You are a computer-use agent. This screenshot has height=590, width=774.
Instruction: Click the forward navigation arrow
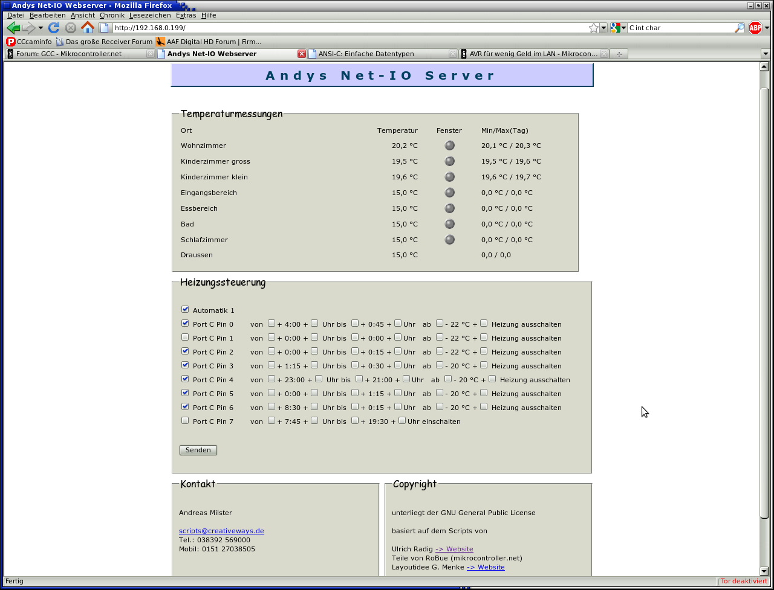tap(28, 28)
